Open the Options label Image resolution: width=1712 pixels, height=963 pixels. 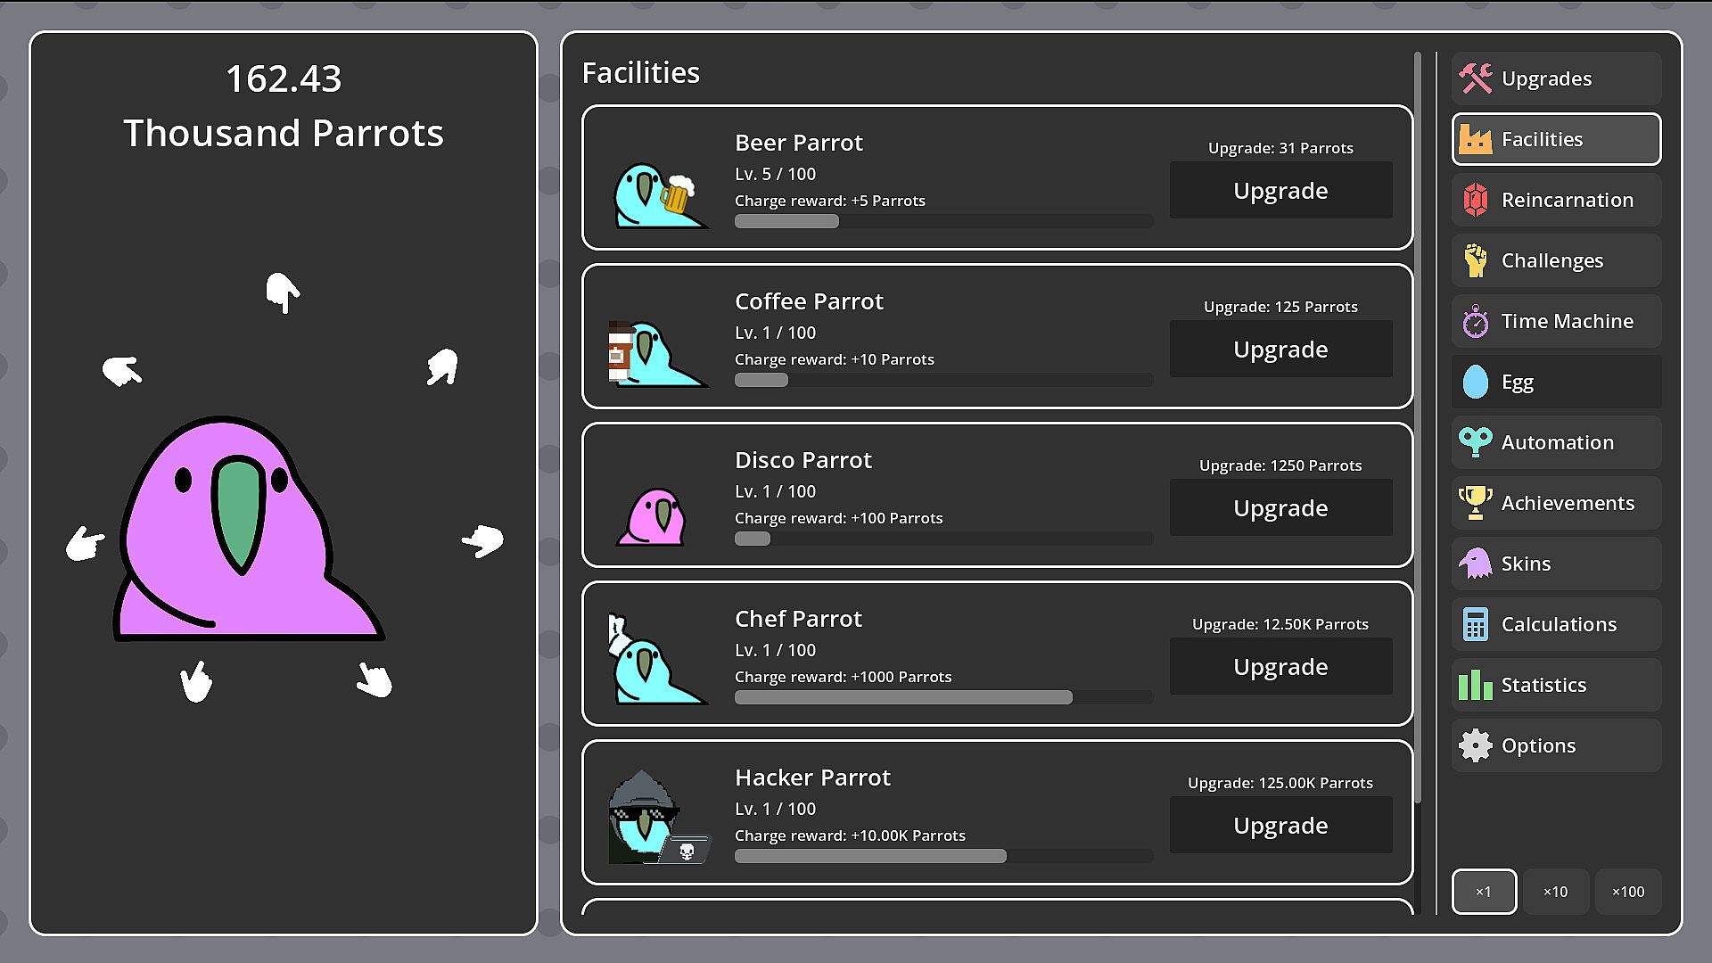[1538, 746]
